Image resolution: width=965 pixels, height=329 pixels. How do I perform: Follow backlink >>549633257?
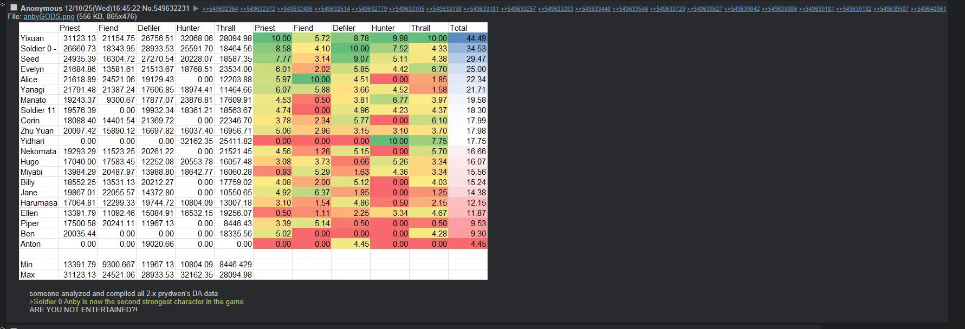[518, 9]
